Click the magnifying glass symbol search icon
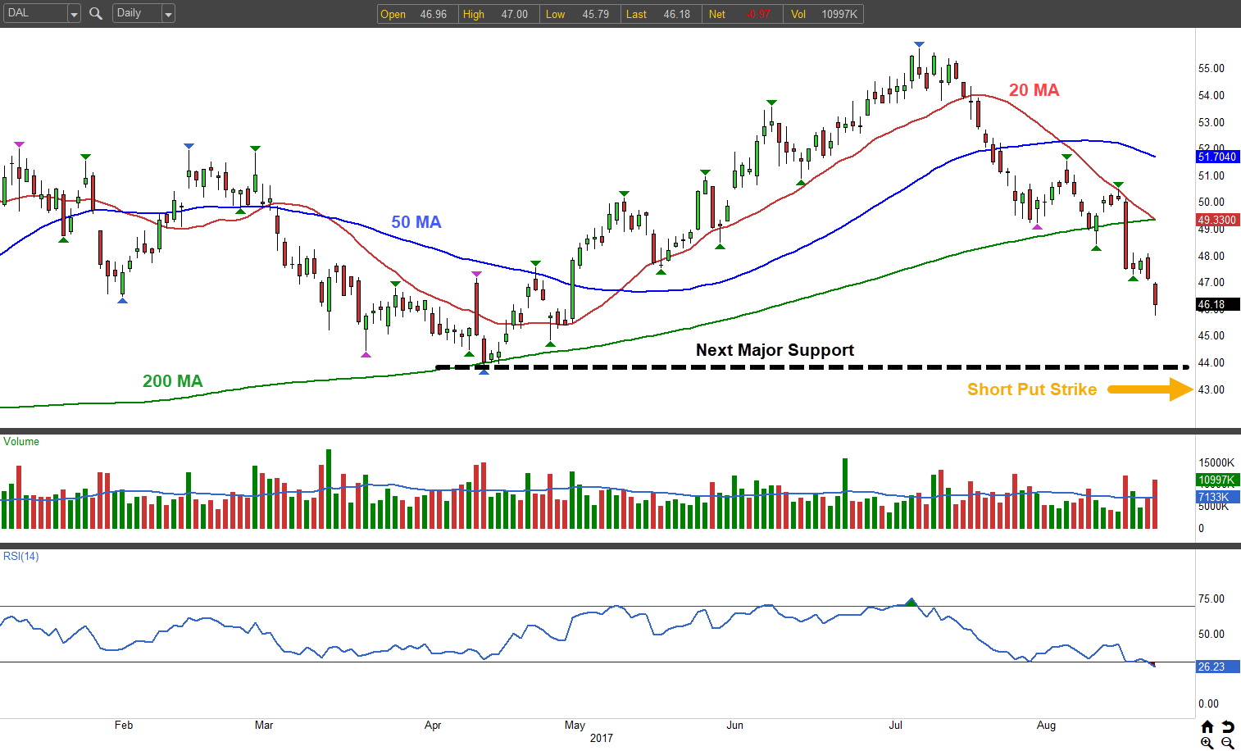 tap(96, 14)
